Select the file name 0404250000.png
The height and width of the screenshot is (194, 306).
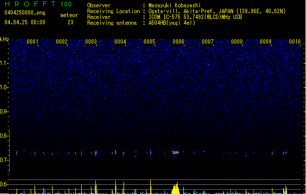[25, 13]
